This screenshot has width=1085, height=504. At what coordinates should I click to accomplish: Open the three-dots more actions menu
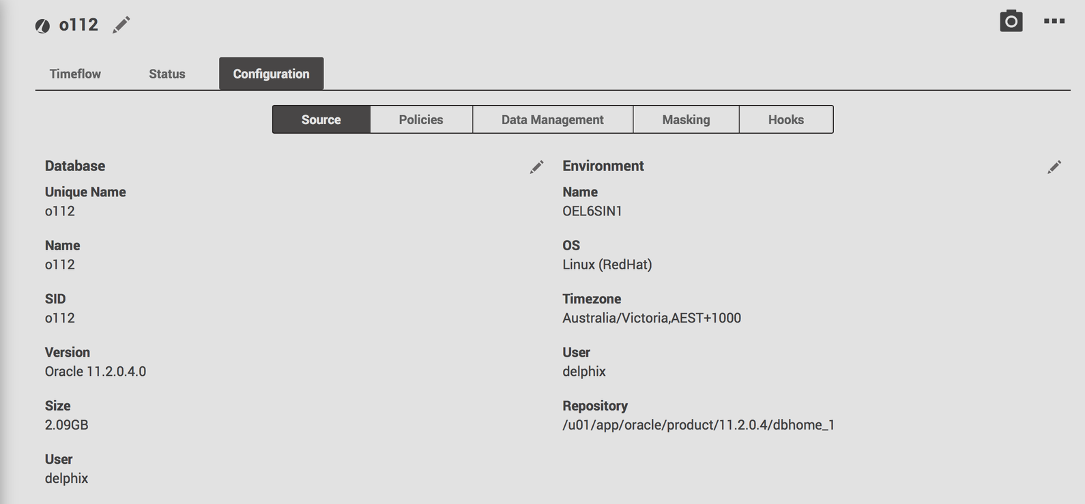click(x=1054, y=21)
